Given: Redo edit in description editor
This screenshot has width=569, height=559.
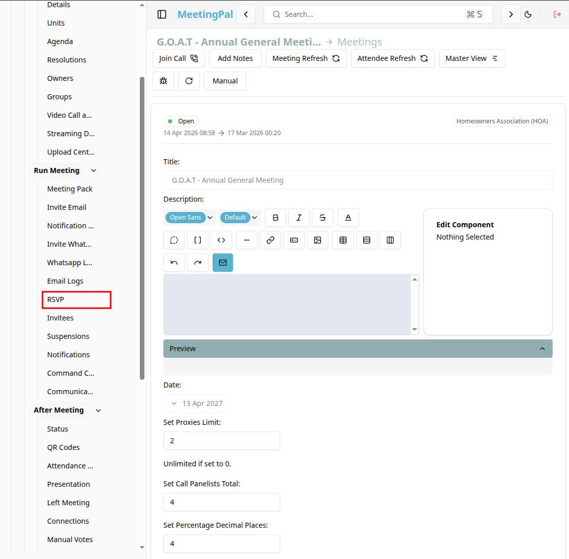Looking at the screenshot, I should click(x=198, y=263).
